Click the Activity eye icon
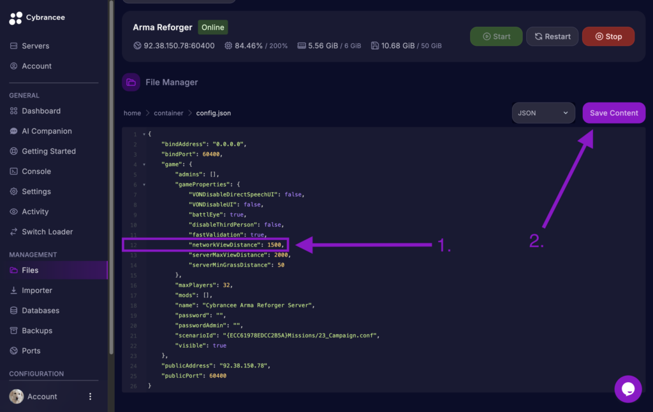 [x=14, y=211]
